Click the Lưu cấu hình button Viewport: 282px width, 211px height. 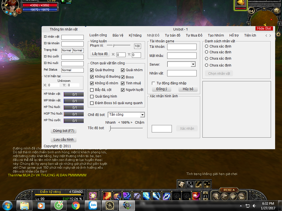(x=64, y=140)
